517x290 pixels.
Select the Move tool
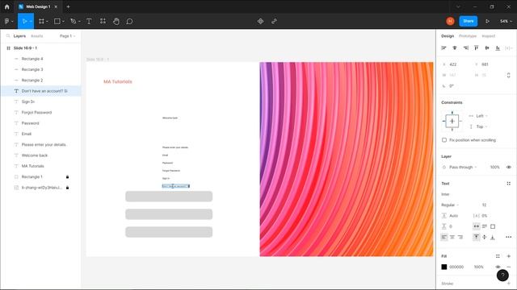pos(24,22)
